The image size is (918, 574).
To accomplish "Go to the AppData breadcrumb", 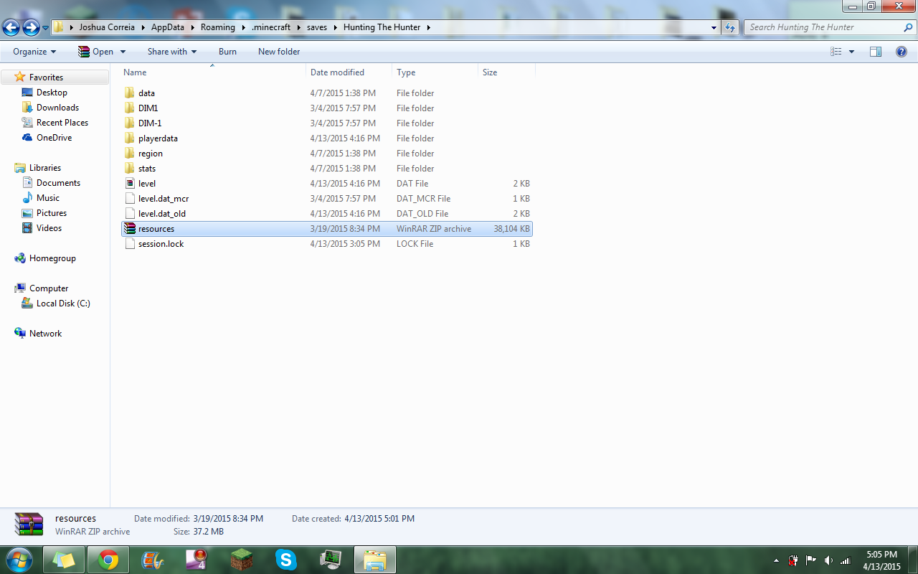I will pos(167,27).
